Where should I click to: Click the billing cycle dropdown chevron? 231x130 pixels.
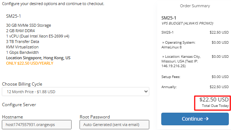pos(146,91)
